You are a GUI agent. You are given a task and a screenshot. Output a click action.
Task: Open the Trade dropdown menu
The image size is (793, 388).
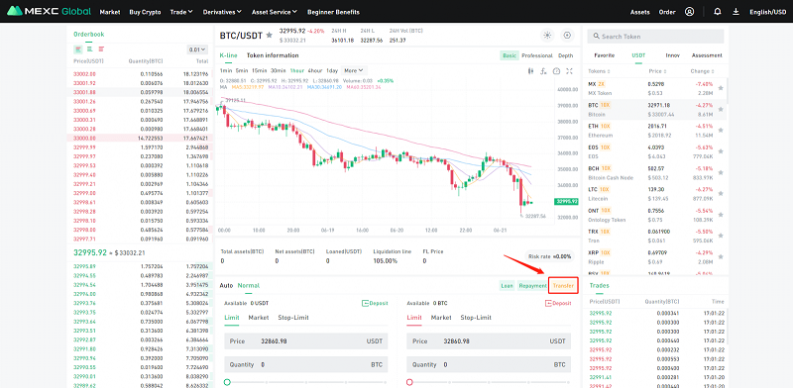pos(181,12)
